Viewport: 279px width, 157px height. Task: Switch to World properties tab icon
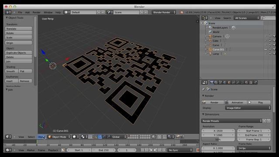point(225,82)
